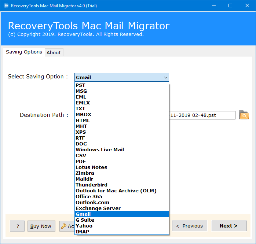Choose RTF as saving option
The image size is (256, 244).
click(122, 138)
